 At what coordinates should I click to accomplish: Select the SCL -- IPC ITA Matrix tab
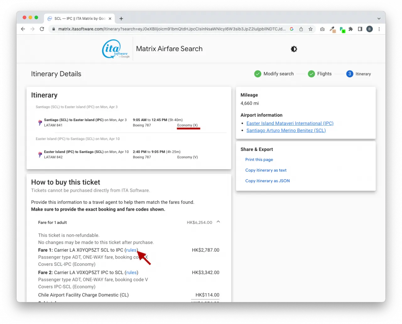79,19
